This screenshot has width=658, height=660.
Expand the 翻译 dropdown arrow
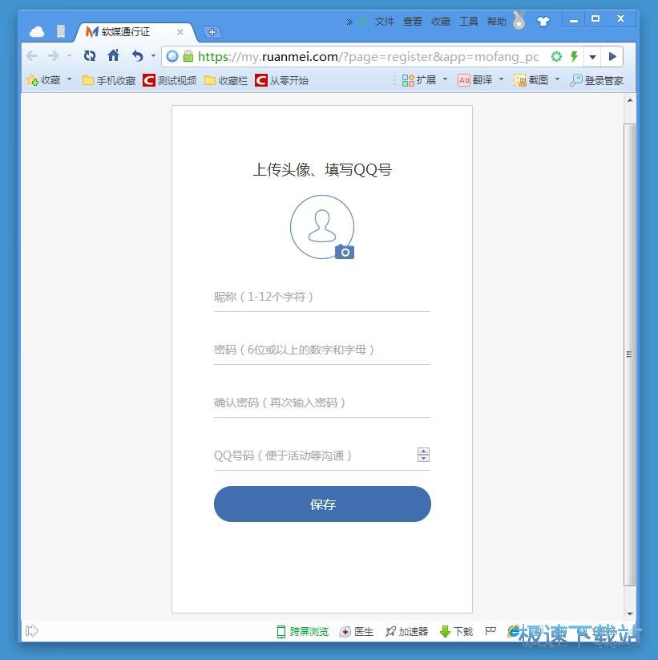501,79
